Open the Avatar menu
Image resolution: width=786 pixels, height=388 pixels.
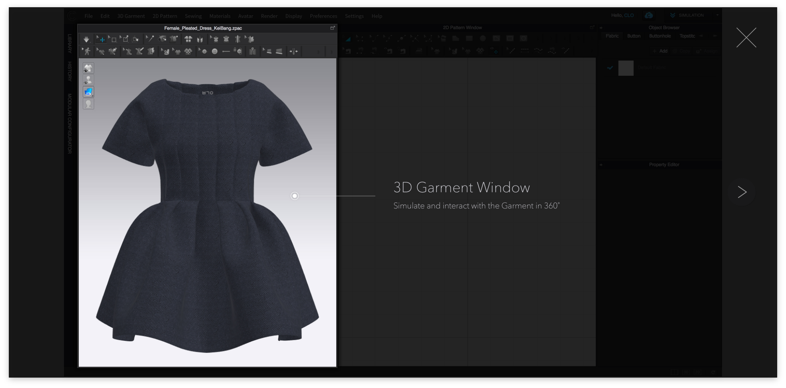(245, 16)
